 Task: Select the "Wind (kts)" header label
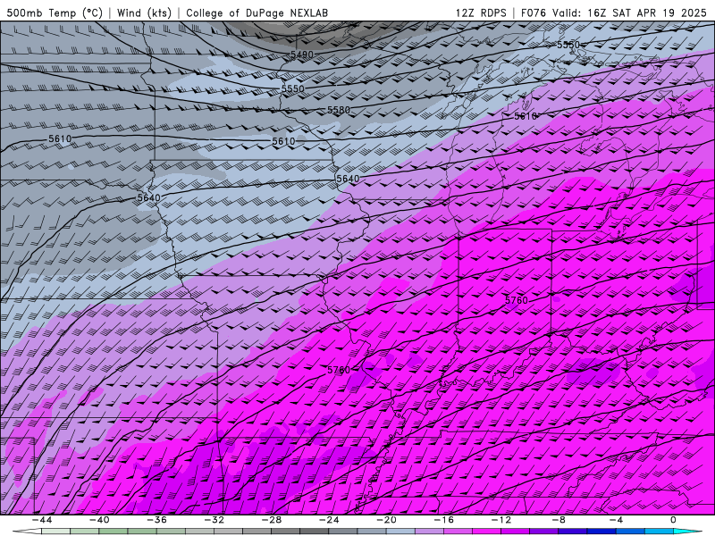coord(144,13)
